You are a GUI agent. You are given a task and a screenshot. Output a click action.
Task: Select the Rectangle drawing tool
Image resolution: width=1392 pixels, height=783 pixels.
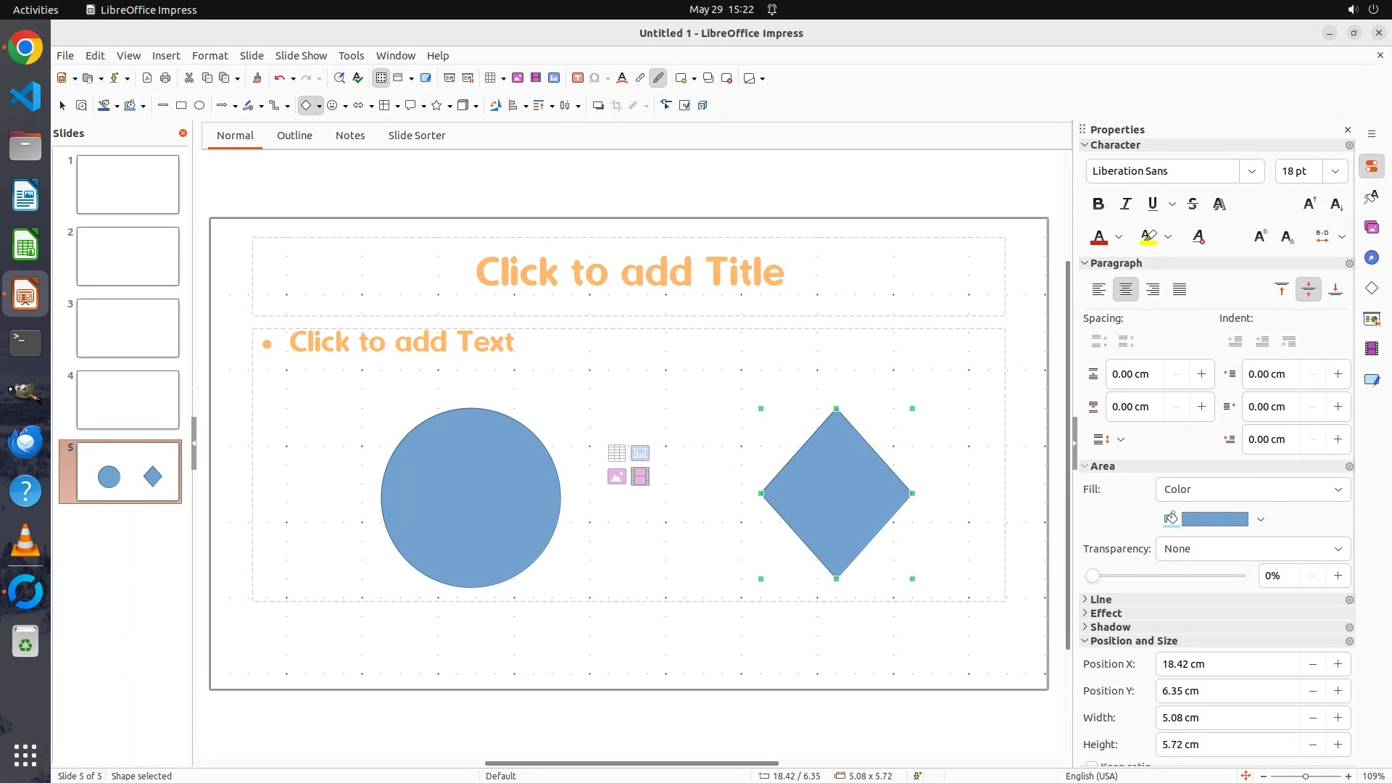(x=181, y=106)
